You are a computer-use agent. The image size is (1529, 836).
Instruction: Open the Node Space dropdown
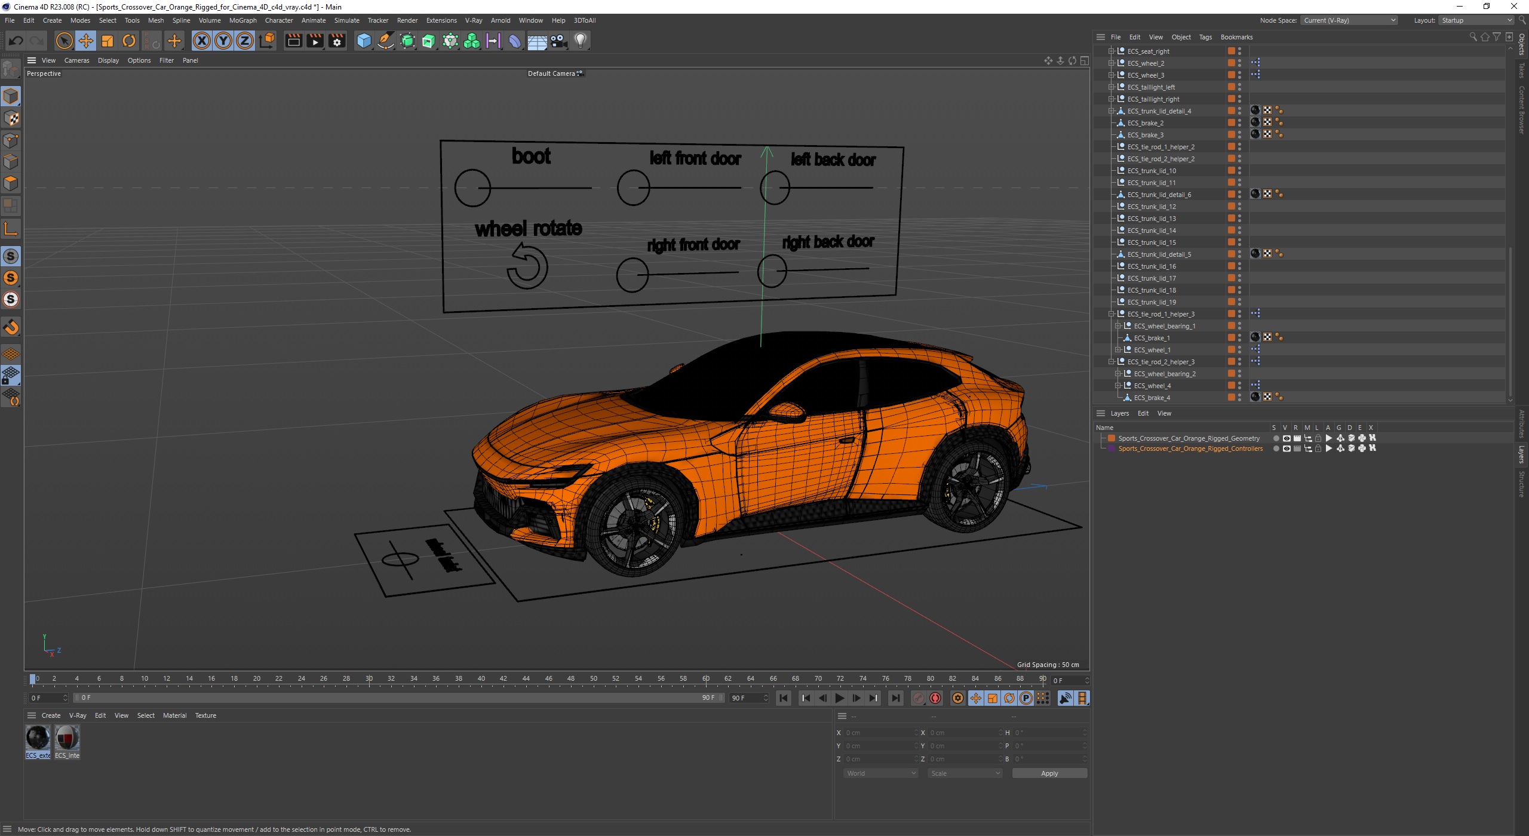(1349, 20)
